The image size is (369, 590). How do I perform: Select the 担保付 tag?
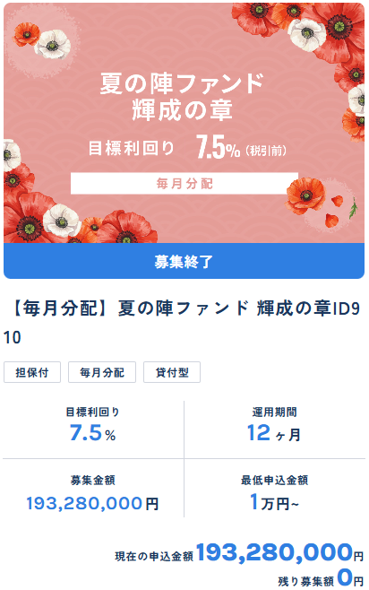pos(32,372)
